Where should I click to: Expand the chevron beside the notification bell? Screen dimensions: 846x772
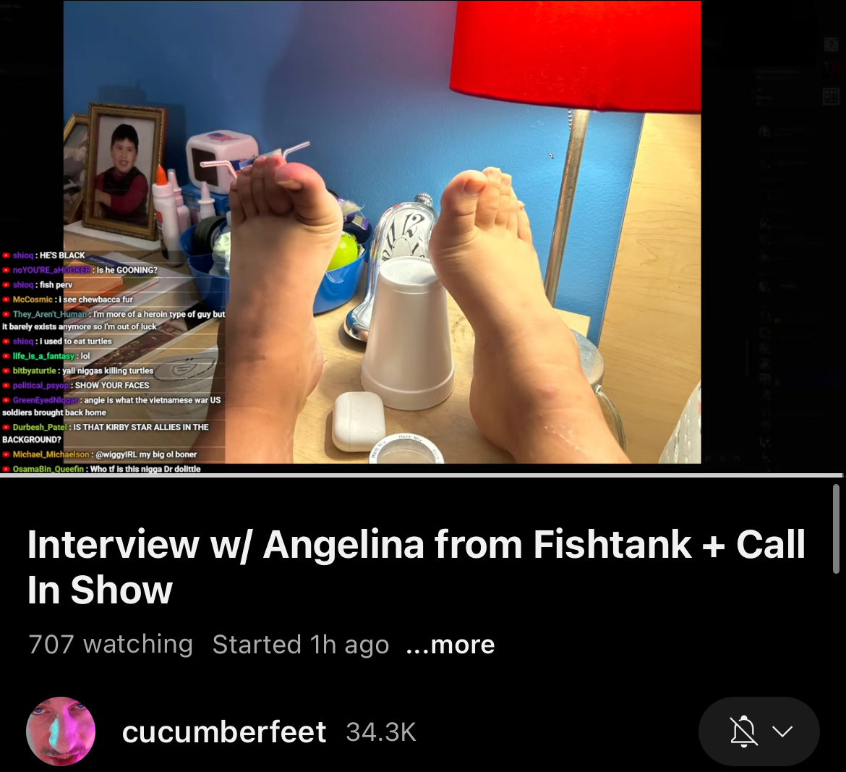782,731
